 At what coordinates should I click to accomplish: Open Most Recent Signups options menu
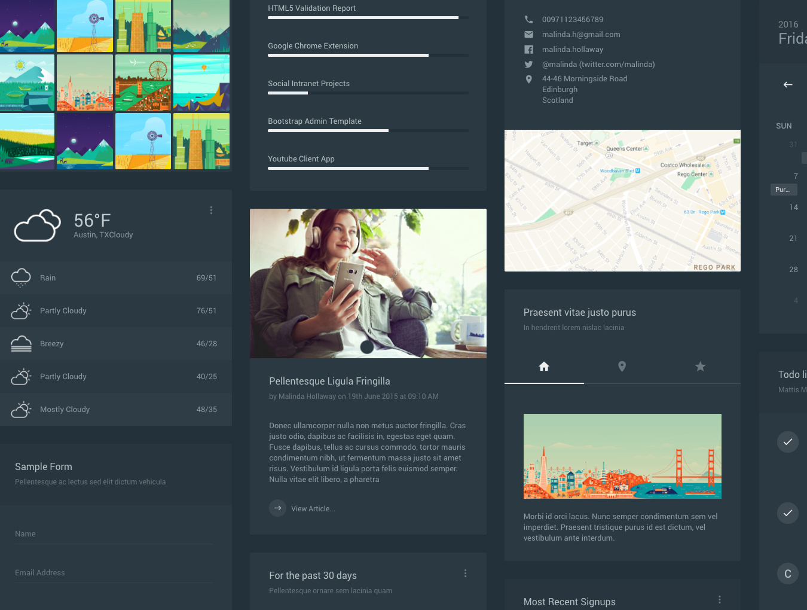click(x=719, y=600)
